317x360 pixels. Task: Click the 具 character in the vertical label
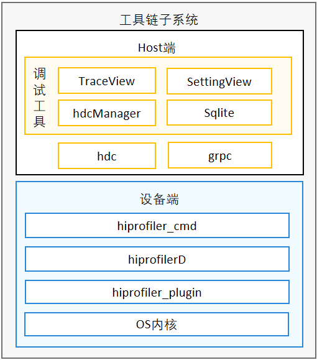[x=40, y=121]
